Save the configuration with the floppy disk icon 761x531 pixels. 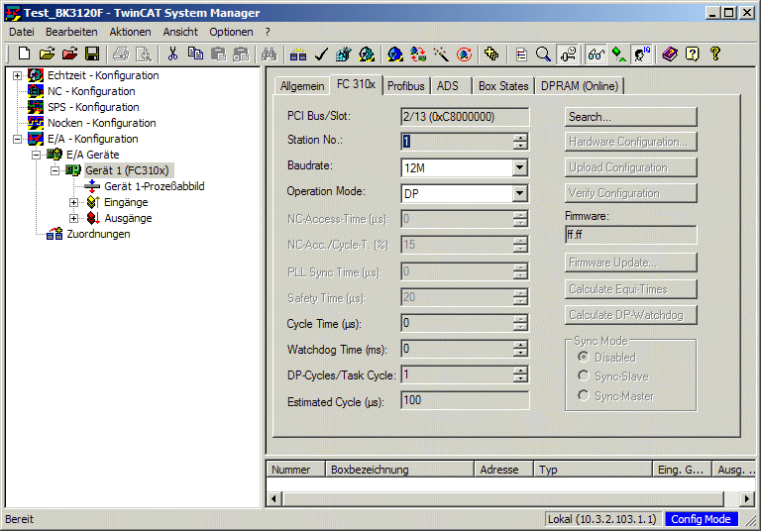pos(92,53)
